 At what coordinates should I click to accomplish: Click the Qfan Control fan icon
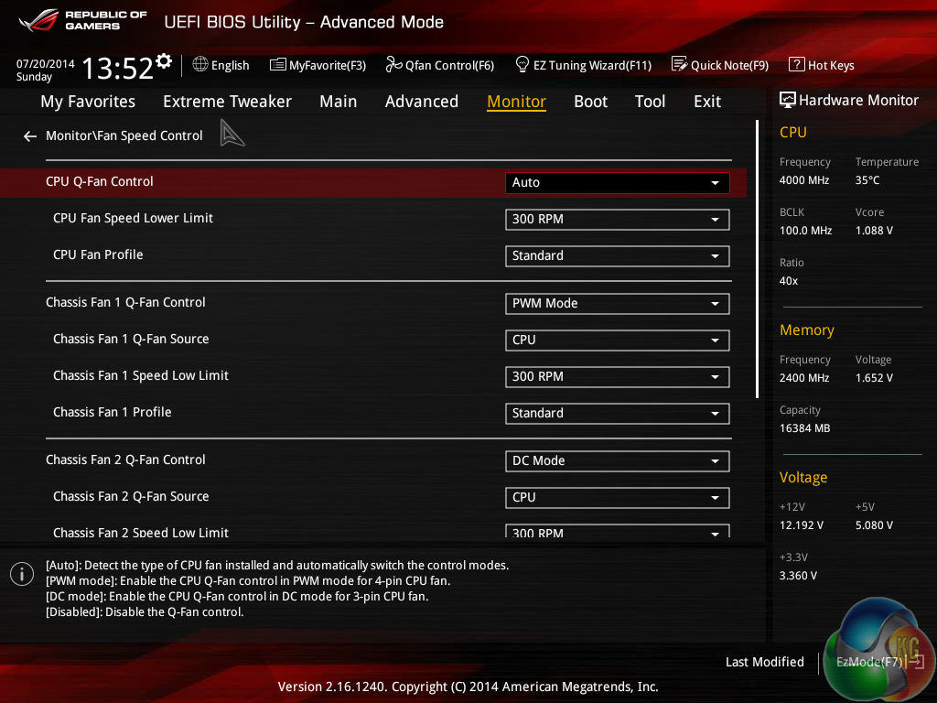pyautogui.click(x=393, y=65)
